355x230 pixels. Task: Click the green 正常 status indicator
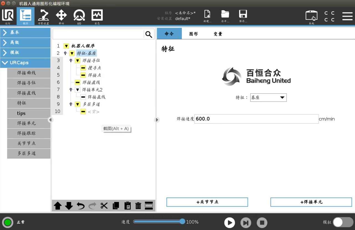point(7,222)
